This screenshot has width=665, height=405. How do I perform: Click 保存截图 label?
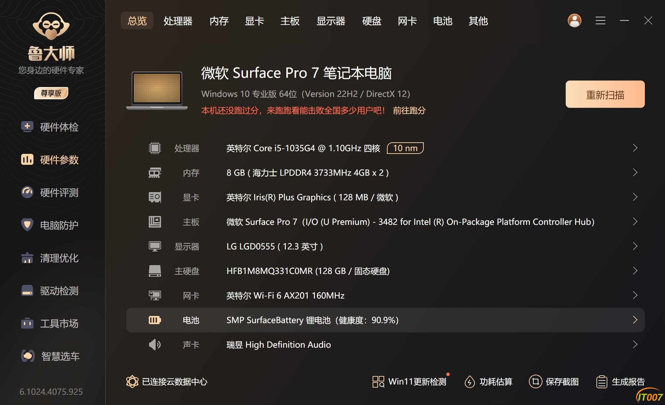point(562,381)
